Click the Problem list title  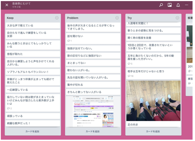click(73, 18)
